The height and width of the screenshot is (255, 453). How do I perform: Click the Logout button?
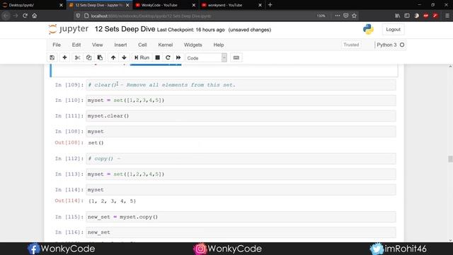(394, 30)
